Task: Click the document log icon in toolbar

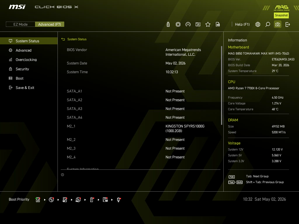Action: pyautogui.click(x=218, y=24)
